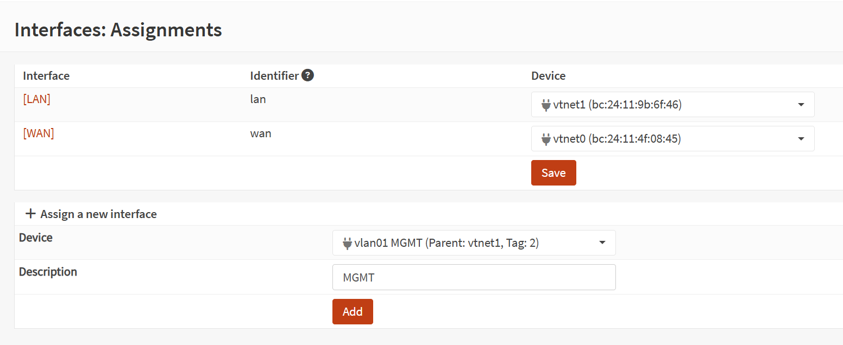This screenshot has width=843, height=345.
Task: Open the [WAN] interface link
Action: click(38, 133)
